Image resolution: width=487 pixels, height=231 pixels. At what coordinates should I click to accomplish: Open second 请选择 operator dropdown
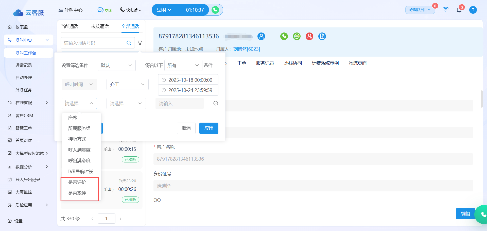(126, 103)
